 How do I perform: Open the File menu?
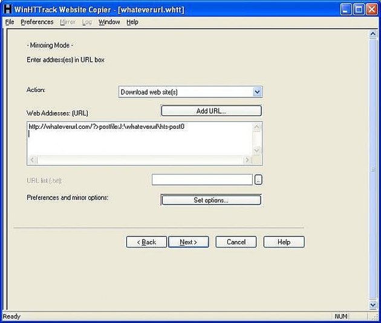tap(10, 22)
